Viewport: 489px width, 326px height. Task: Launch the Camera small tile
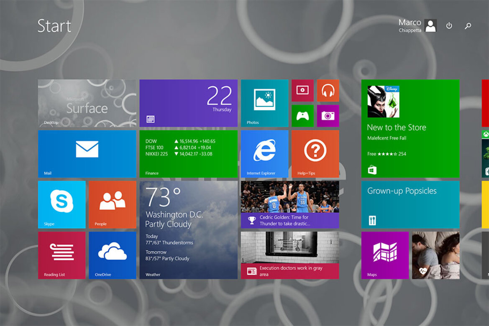coord(328,116)
